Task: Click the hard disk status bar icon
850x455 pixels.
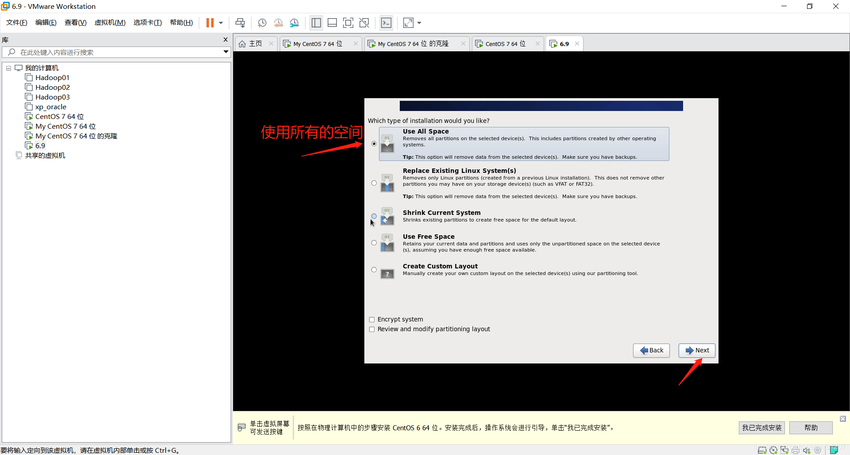Action: [762, 450]
